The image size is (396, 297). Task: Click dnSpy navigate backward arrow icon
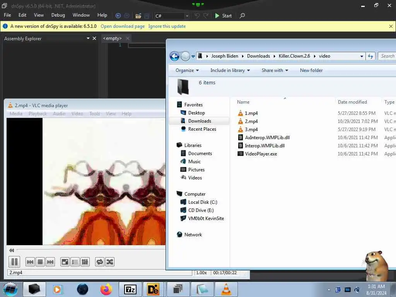(118, 15)
